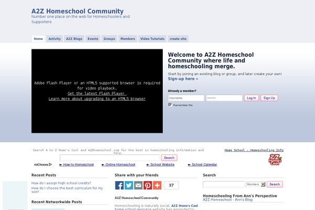Open the A2Z Homeschool Community site title
The width and height of the screenshot is (315, 210).
coord(78,11)
